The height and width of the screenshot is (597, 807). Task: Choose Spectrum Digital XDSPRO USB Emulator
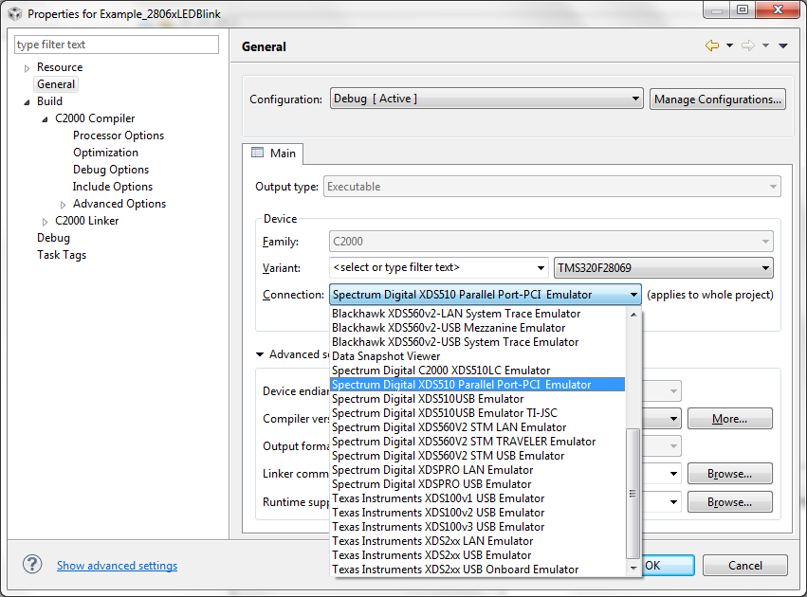(478, 484)
